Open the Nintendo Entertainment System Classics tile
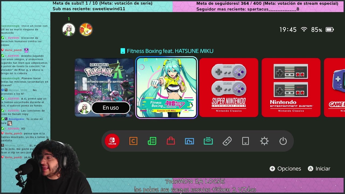 (291, 88)
